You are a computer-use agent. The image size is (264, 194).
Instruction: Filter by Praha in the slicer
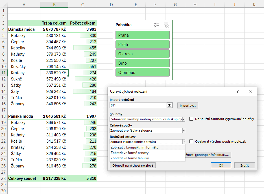pyautogui.click(x=142, y=35)
